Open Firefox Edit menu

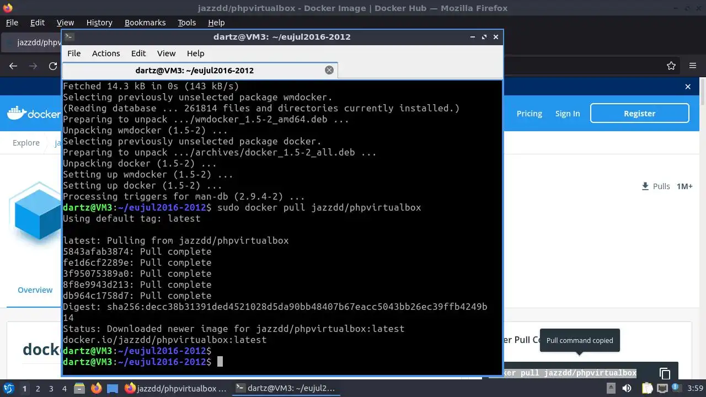[38, 23]
